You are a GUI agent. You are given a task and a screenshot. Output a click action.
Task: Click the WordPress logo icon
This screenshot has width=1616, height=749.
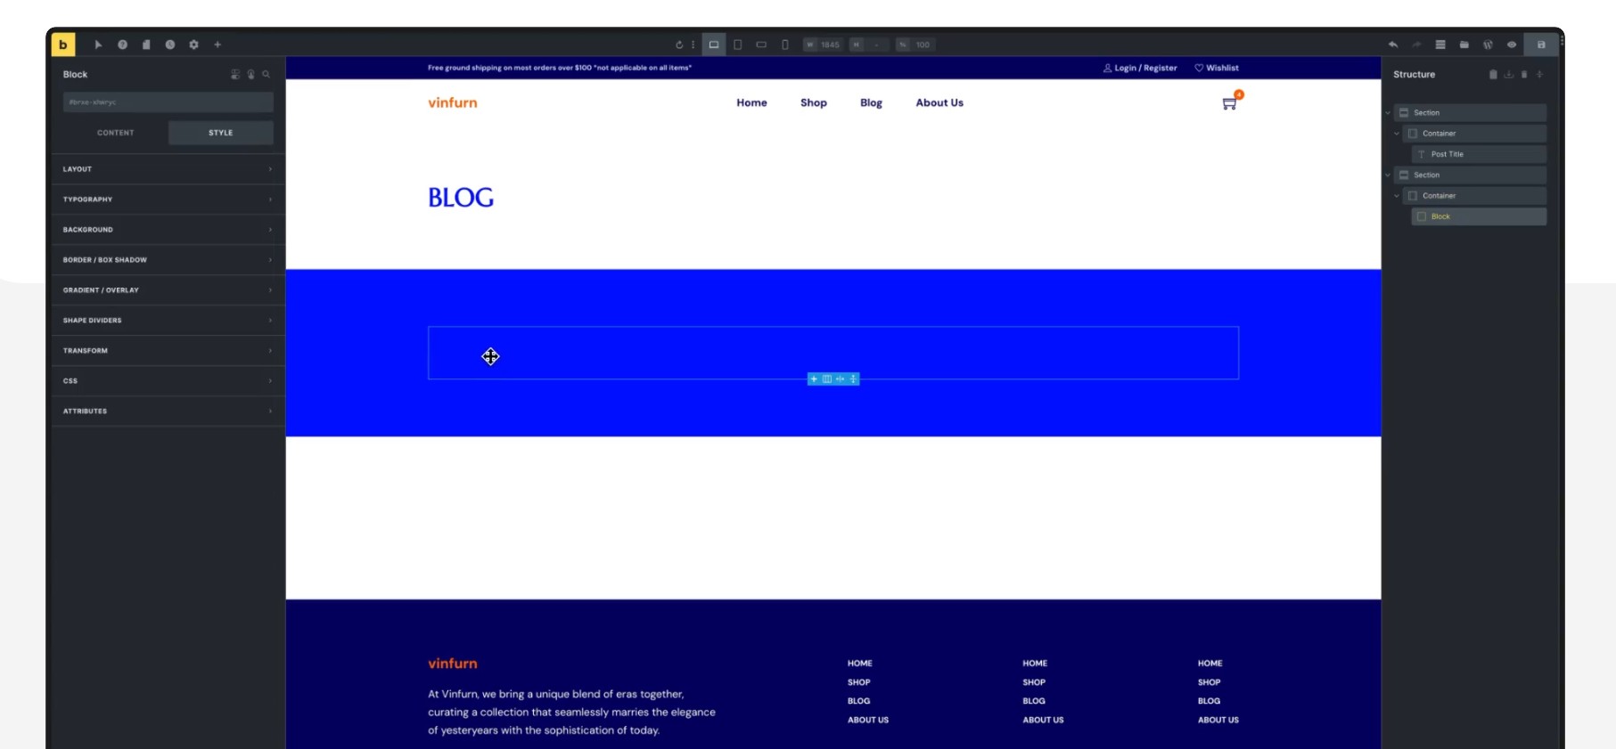[x=1488, y=45]
